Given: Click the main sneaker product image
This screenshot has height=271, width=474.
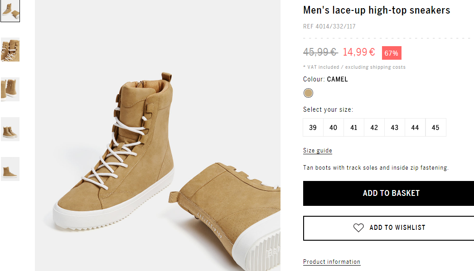Looking at the screenshot, I should coord(158,136).
